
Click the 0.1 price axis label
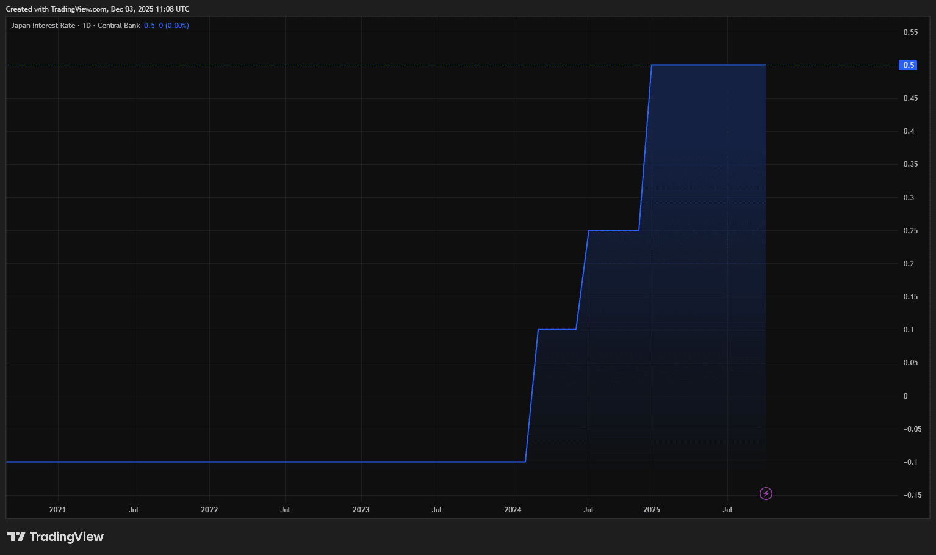(909, 330)
